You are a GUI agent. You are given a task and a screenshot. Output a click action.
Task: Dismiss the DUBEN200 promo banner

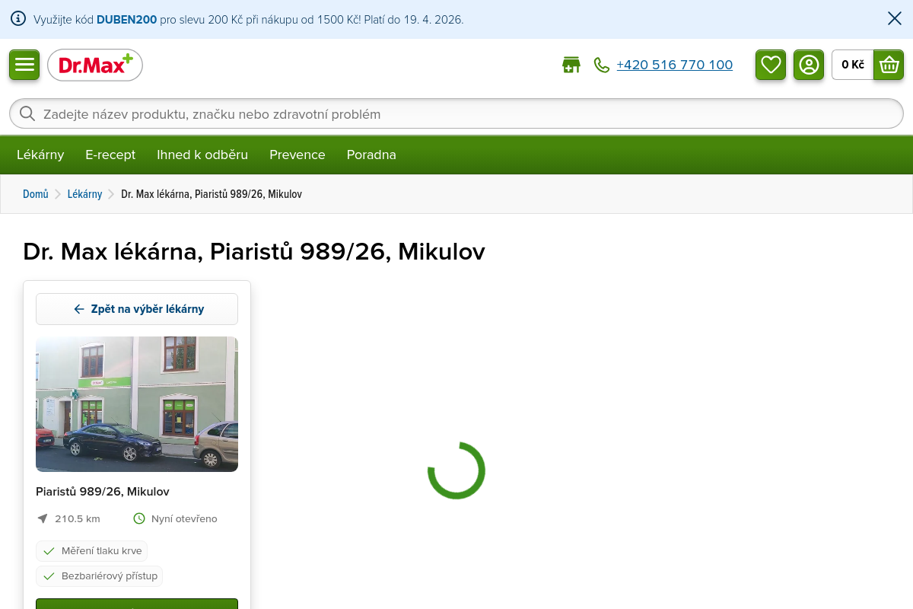tap(895, 19)
